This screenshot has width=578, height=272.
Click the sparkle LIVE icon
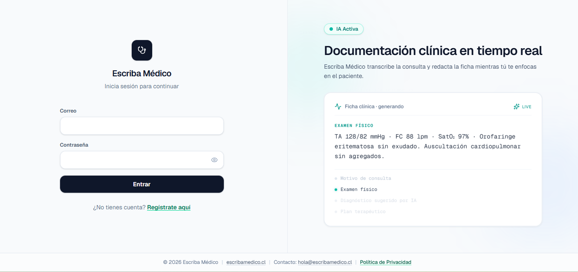[517, 107]
